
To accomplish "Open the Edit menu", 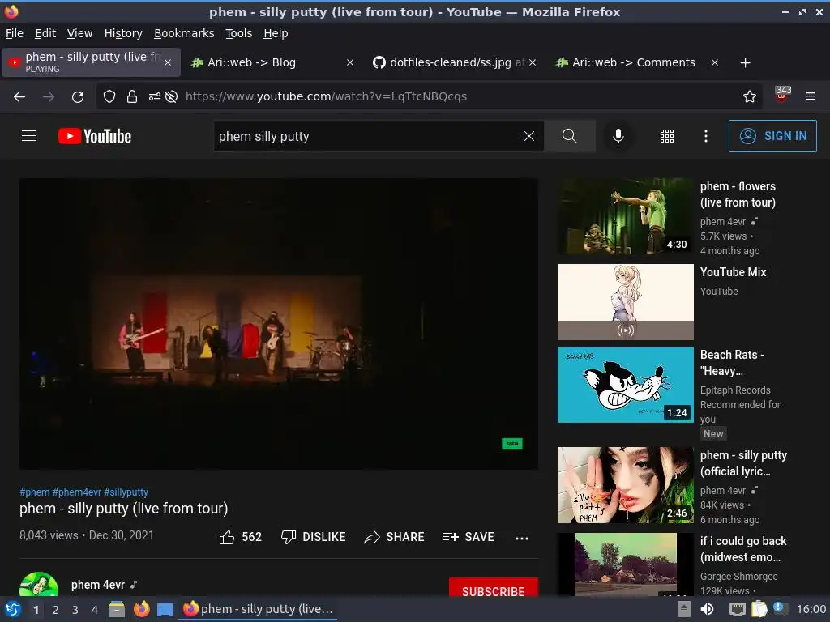I will [x=45, y=33].
